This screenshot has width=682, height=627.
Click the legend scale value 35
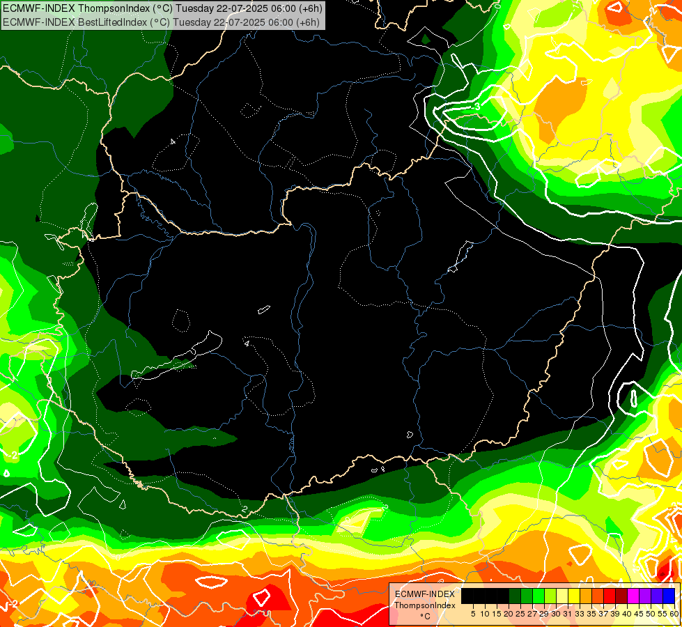point(591,614)
